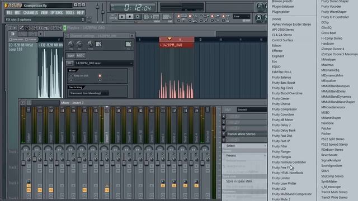Image resolution: width=358 pixels, height=201 pixels.
Task: Click the circular arrow button near Line dropdown
Action: click(258, 17)
